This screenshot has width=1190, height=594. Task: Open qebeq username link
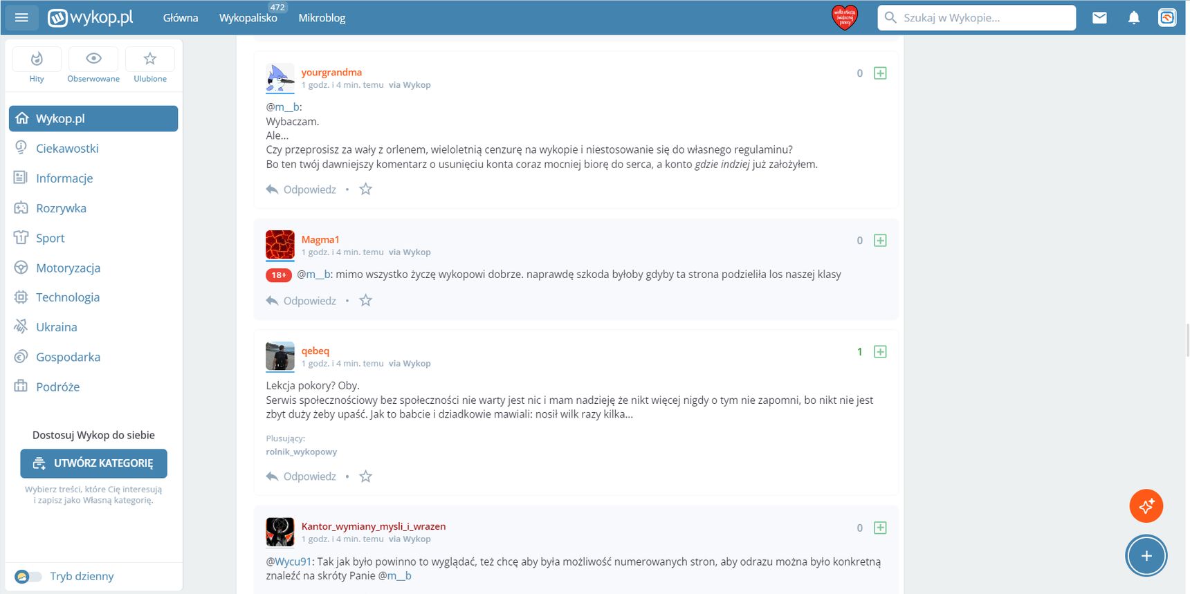(x=315, y=351)
